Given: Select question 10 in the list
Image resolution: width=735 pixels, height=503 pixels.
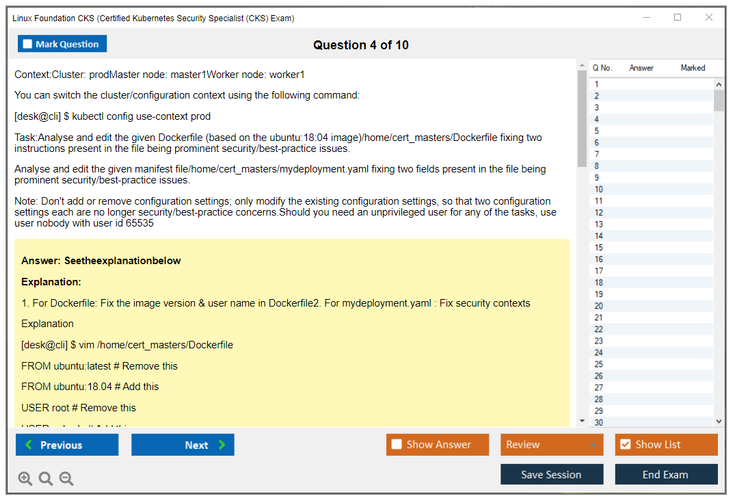Looking at the screenshot, I should click(x=599, y=190).
